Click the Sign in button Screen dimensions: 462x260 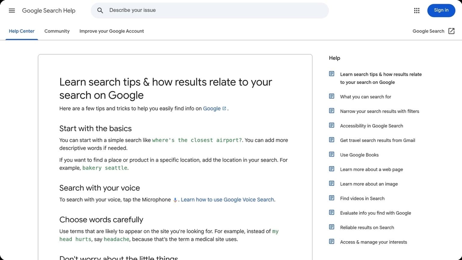[441, 10]
